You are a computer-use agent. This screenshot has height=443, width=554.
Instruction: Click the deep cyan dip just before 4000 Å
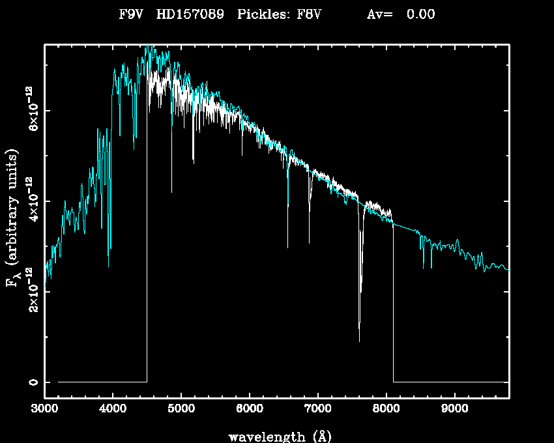[108, 264]
